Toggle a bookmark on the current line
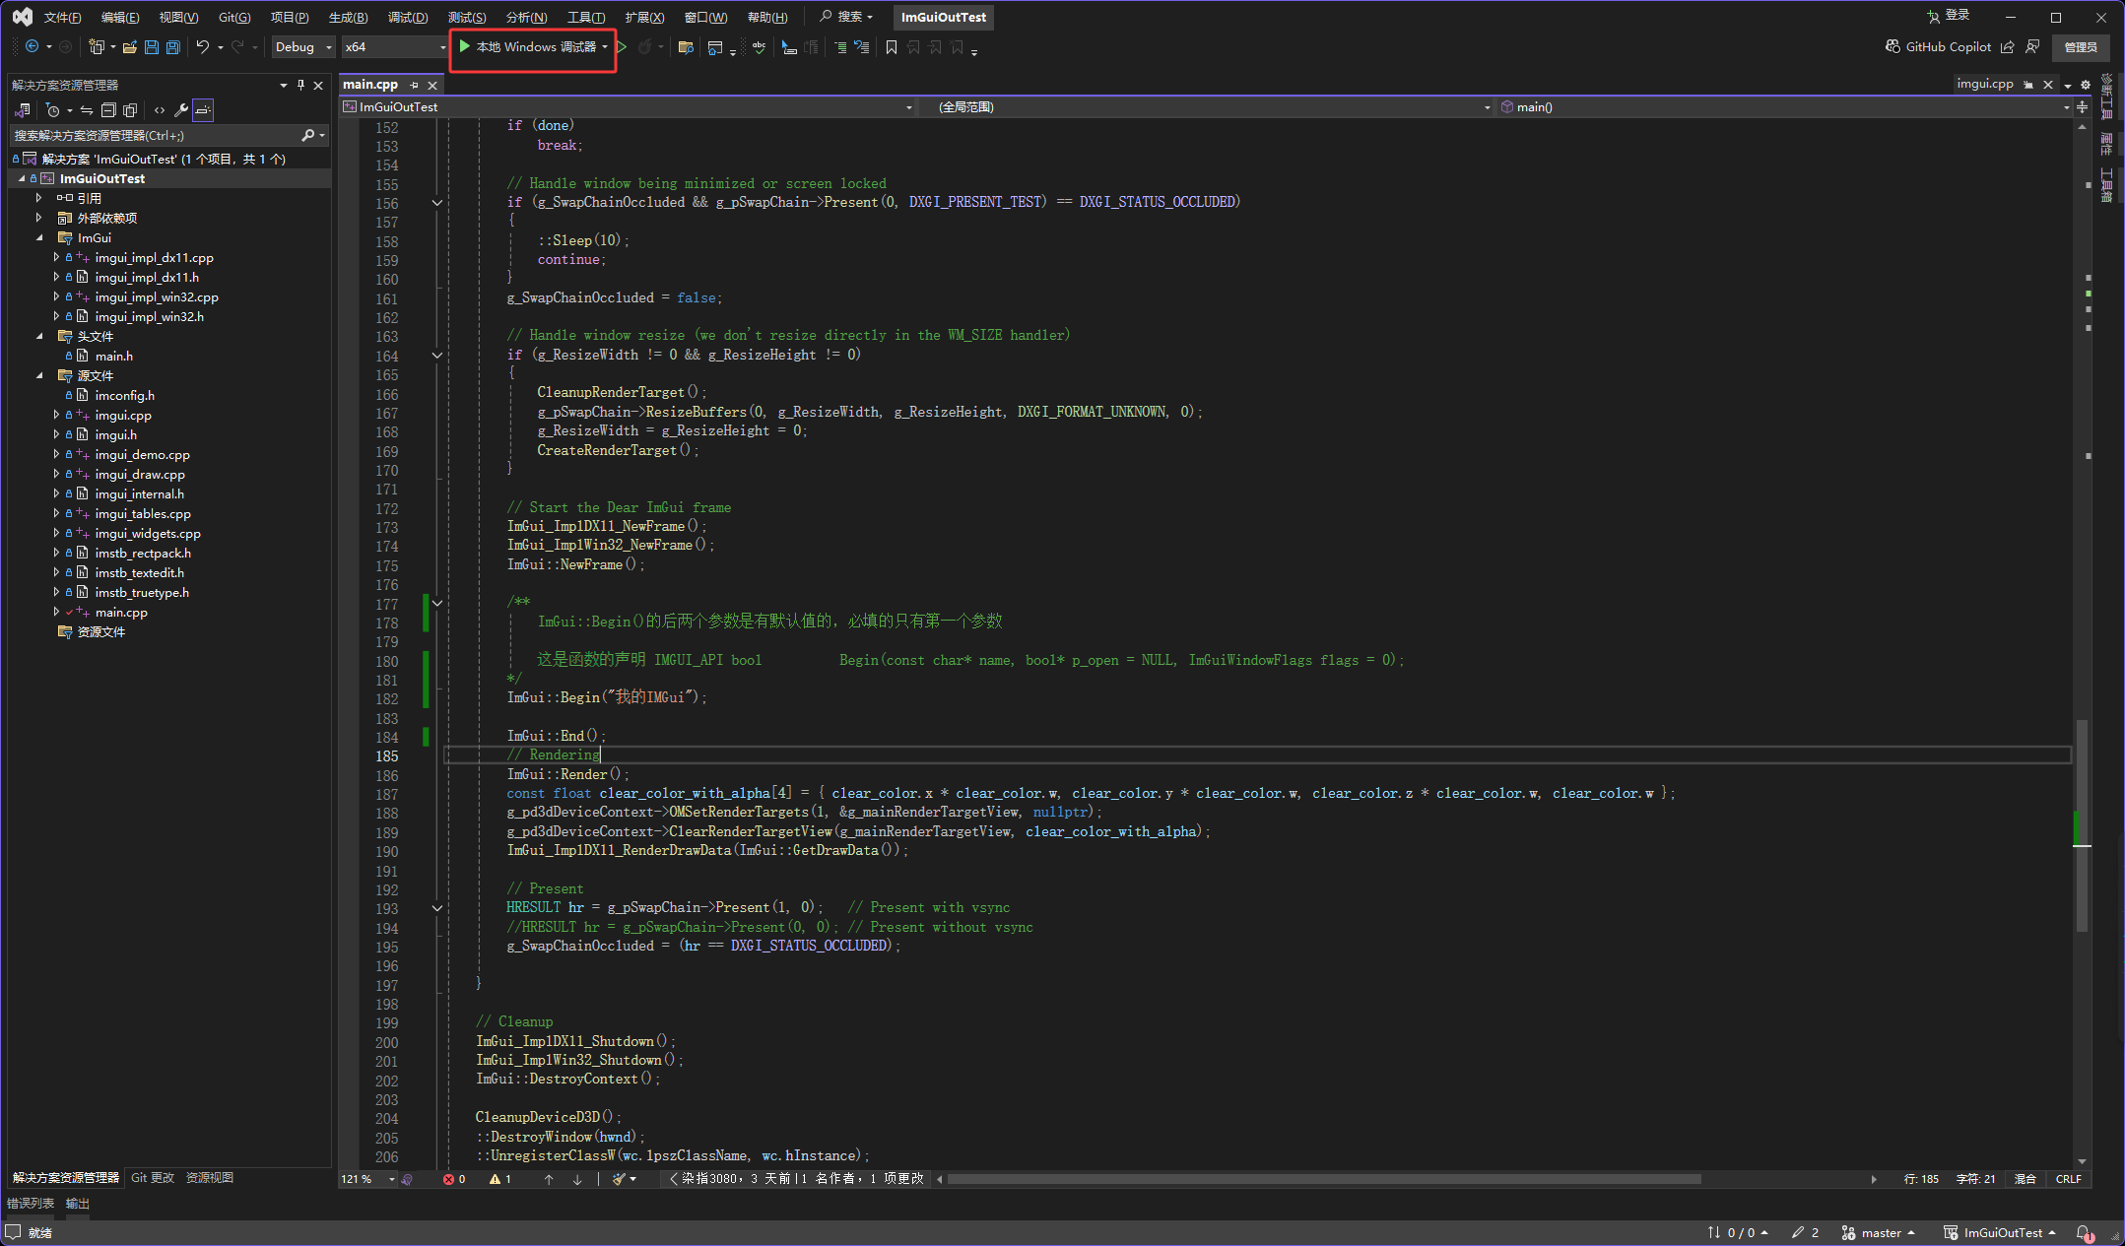The width and height of the screenshot is (2125, 1246). [x=892, y=46]
